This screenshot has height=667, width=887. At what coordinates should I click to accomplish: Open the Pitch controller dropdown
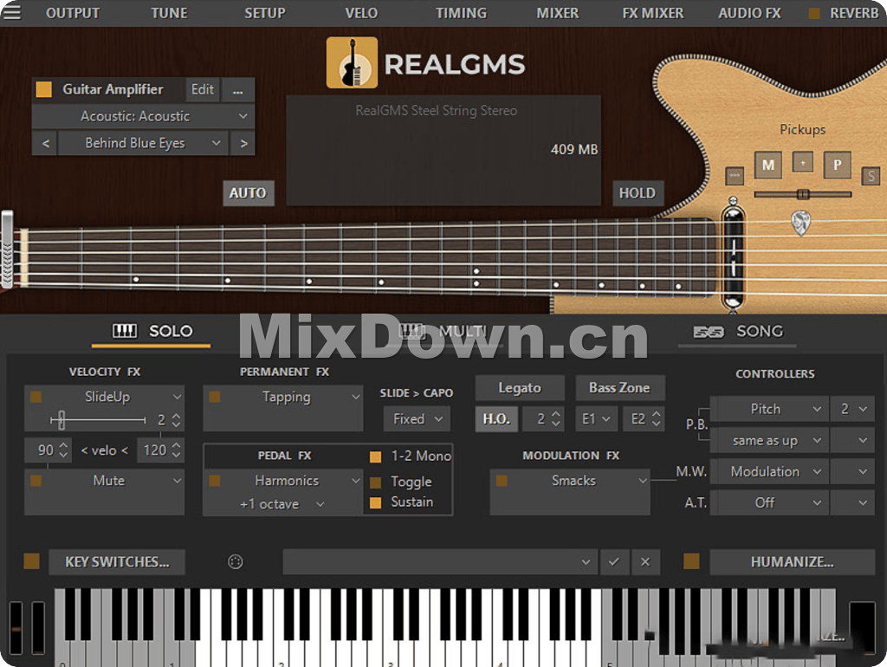770,409
